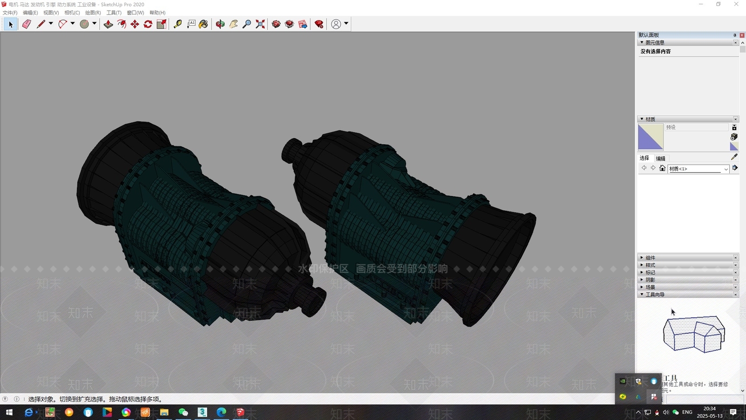
Task: Switch to the 选择 materials tab
Action: point(644,158)
